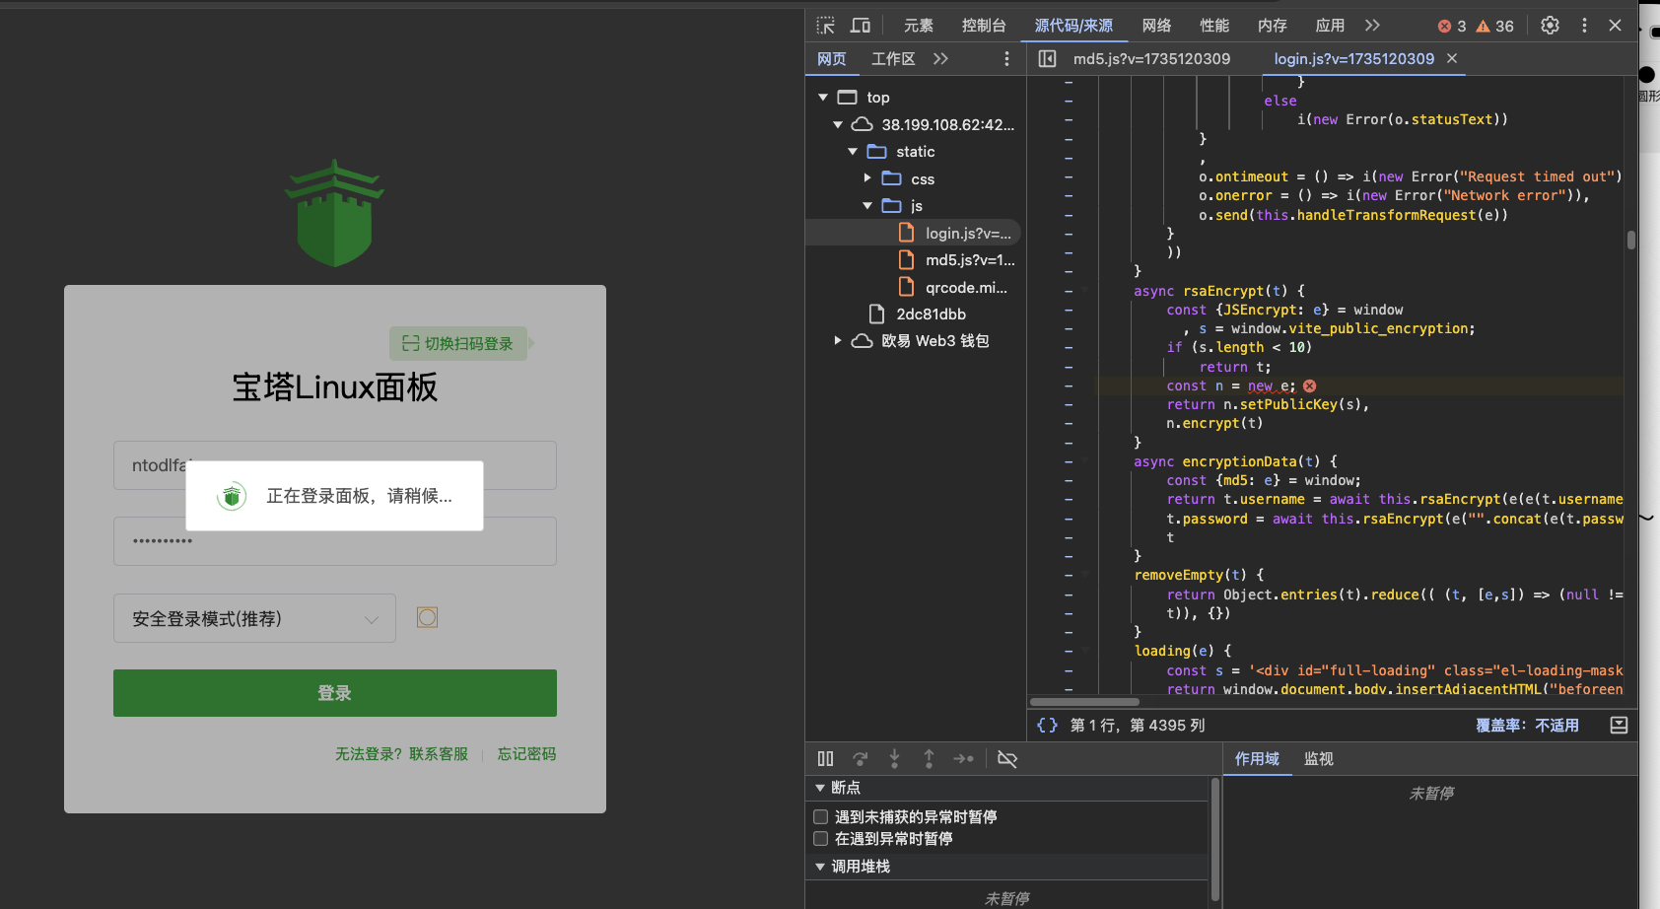This screenshot has width=1660, height=909.
Task: Switch to the 元素 panel tab
Action: point(919,26)
